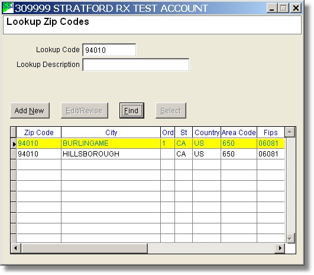Screen dimensions: 314x275
Task: Click zip code 94010 in BURLINGAME row
Action: [x=39, y=143]
